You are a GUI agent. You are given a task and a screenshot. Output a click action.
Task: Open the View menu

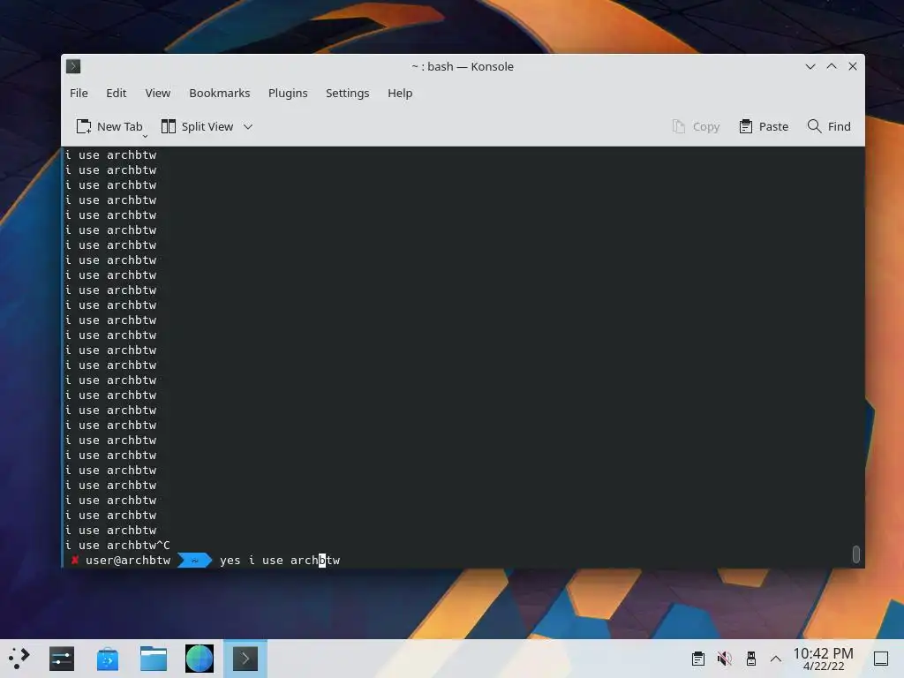[x=157, y=93]
